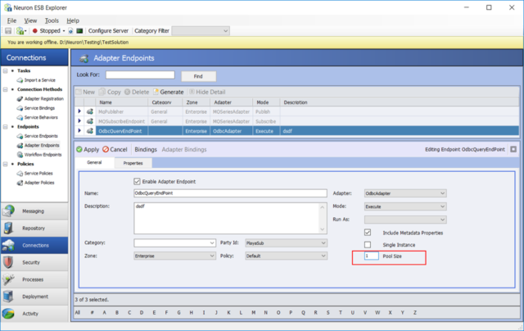Open the Party Id dropdown
The height and width of the screenshot is (331, 524).
(x=286, y=243)
